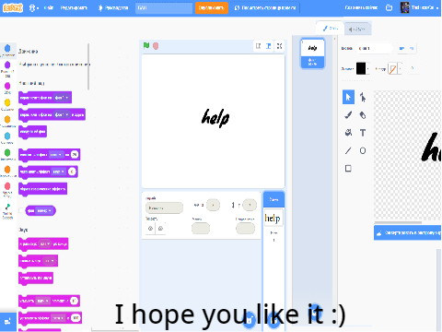Select the Brush tool
This screenshot has width=442, height=332.
click(348, 115)
